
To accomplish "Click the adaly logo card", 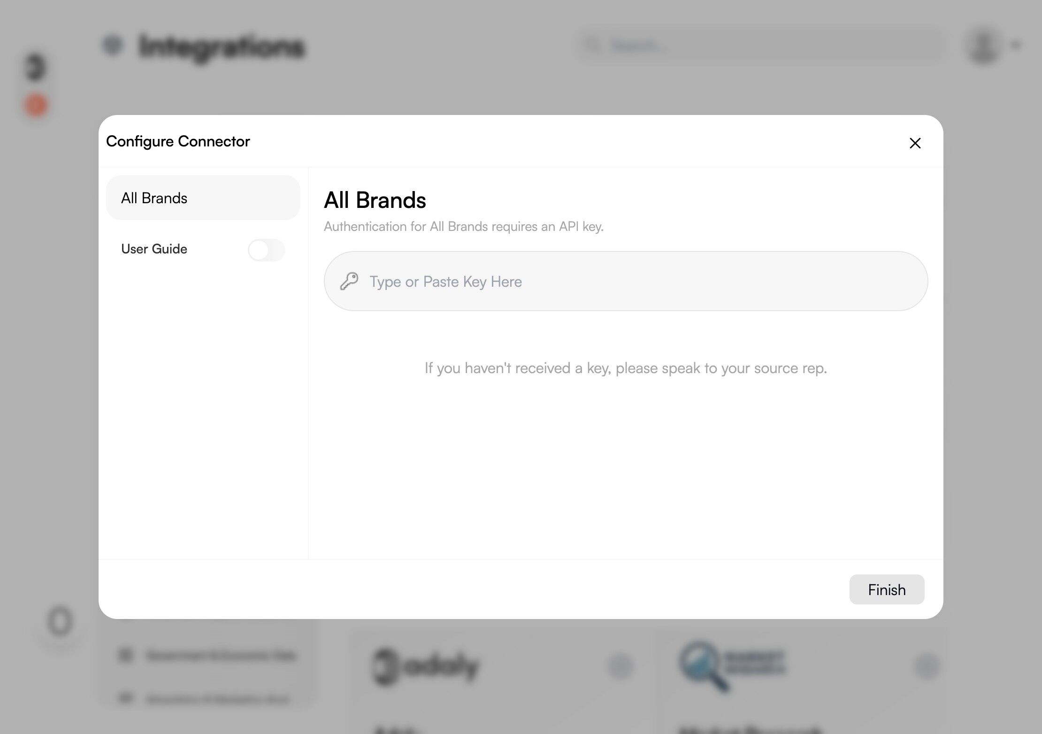I will pos(427,666).
